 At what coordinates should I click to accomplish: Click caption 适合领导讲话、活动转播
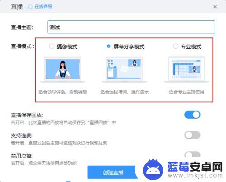[x=62, y=92]
